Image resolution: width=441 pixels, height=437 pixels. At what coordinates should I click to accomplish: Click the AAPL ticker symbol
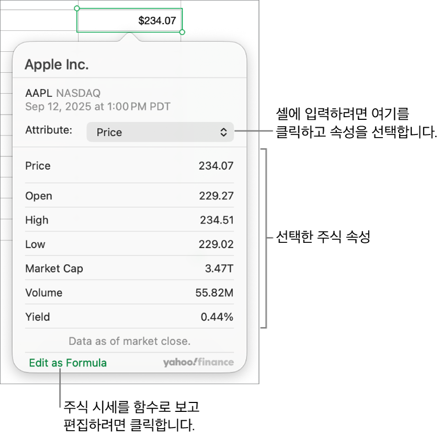click(x=39, y=93)
